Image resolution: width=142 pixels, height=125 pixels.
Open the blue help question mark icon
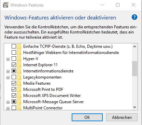[x=134, y=17]
